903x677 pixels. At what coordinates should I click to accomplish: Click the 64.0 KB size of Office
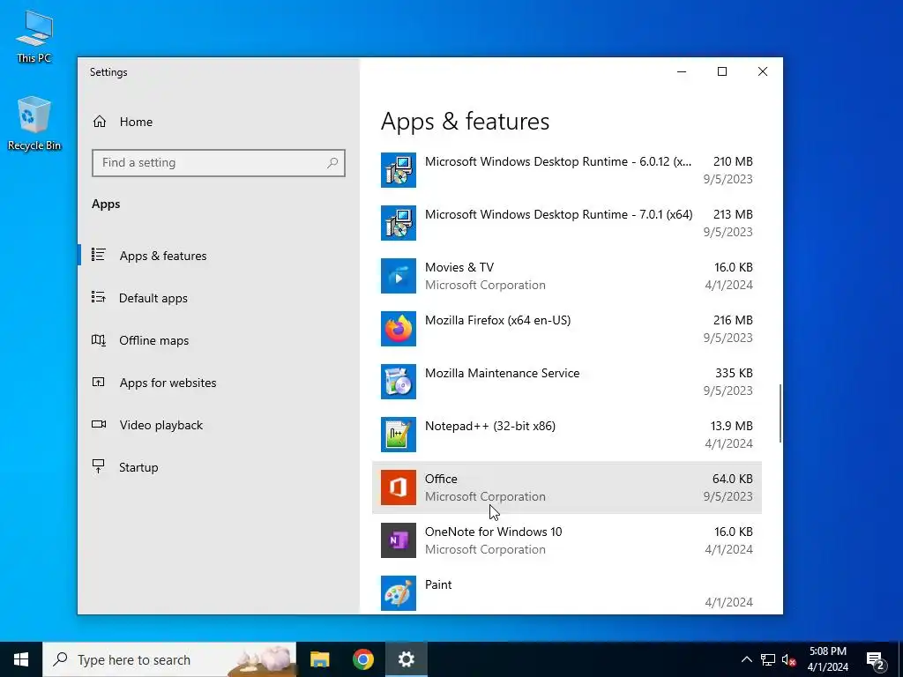(x=733, y=479)
